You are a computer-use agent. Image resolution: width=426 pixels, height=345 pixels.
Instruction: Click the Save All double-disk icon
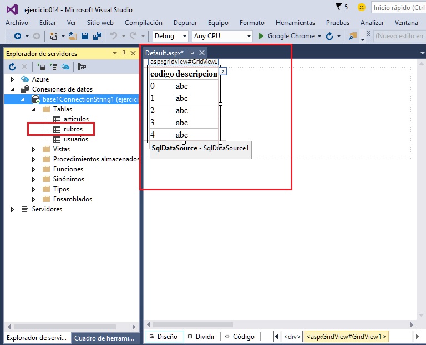[x=97, y=36]
